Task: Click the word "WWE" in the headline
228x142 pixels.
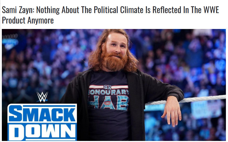Action: coord(211,10)
